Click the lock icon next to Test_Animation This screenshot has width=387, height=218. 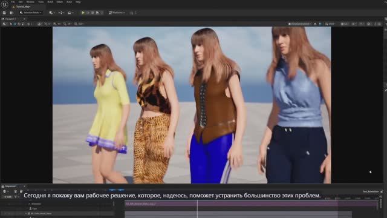point(382,191)
